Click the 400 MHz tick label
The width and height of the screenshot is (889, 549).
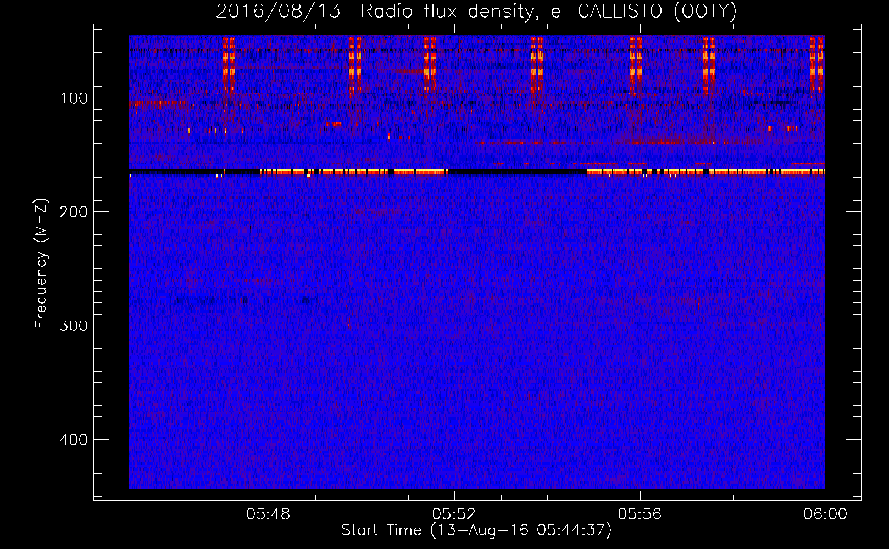74,440
